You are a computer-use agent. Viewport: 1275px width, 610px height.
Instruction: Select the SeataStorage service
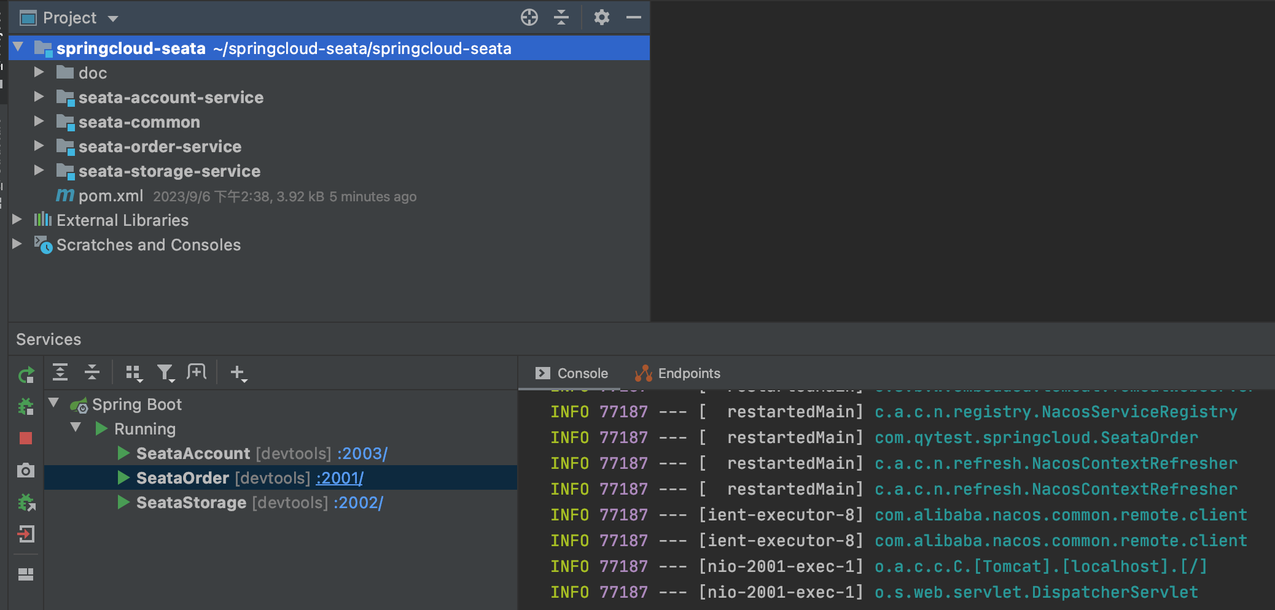pyautogui.click(x=281, y=503)
